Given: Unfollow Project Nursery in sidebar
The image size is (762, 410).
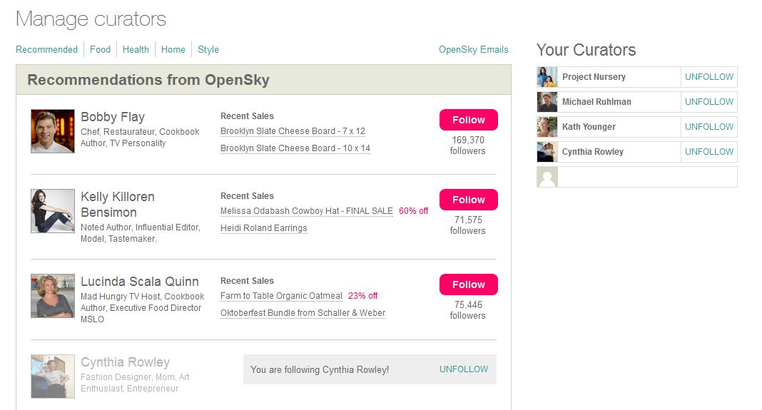Looking at the screenshot, I should pos(709,77).
